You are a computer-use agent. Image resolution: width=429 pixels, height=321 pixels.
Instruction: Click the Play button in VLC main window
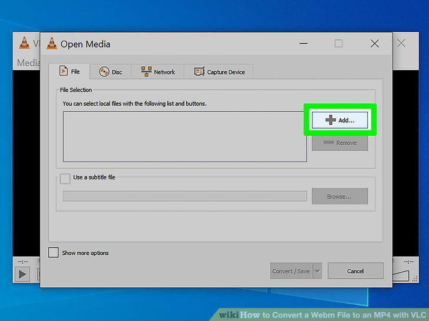[22, 275]
